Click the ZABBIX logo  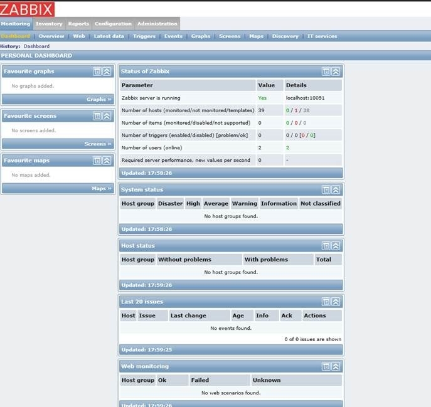tap(27, 9)
